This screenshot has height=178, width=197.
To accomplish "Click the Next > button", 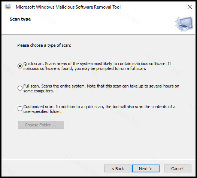I will pyautogui.click(x=146, y=169).
